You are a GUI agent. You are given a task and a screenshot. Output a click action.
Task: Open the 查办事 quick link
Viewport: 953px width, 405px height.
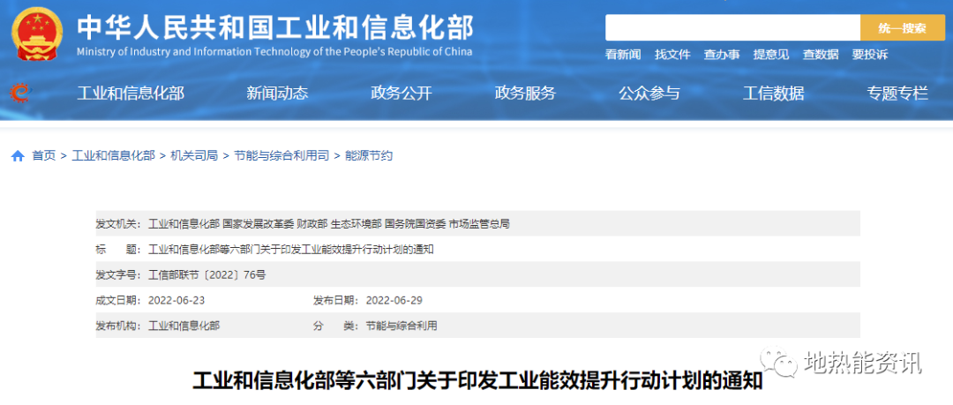[x=722, y=55]
